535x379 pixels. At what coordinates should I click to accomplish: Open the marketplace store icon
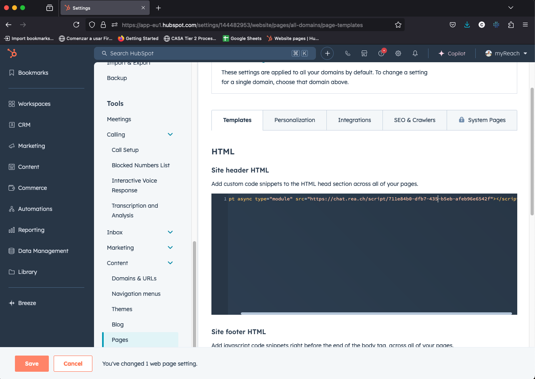coord(364,53)
